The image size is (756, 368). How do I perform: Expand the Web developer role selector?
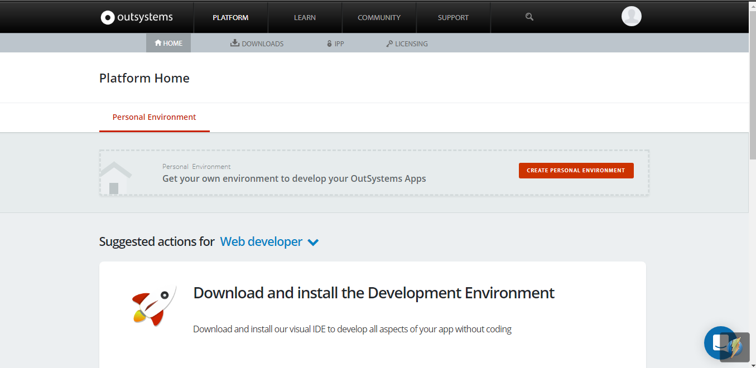(261, 241)
